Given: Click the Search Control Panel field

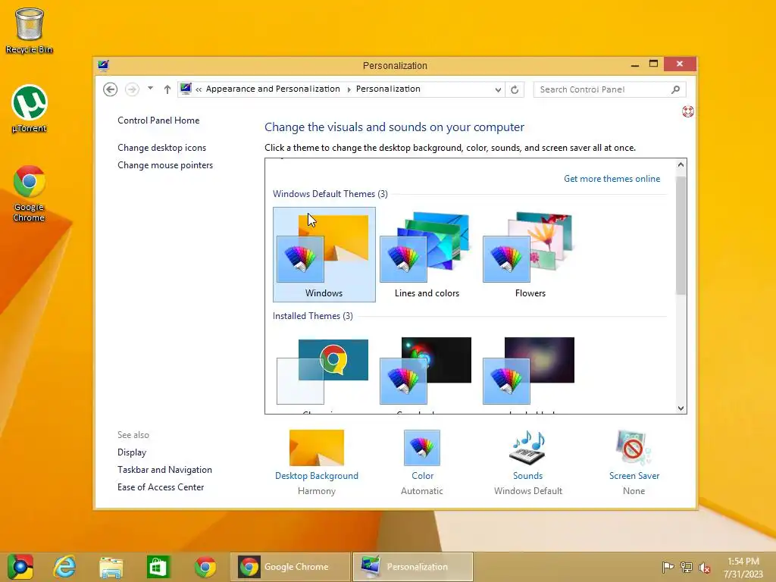Looking at the screenshot, I should 609,89.
